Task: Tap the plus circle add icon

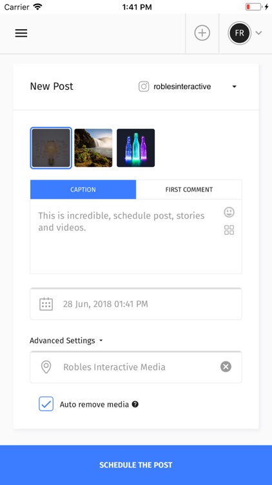Action: 202,33
